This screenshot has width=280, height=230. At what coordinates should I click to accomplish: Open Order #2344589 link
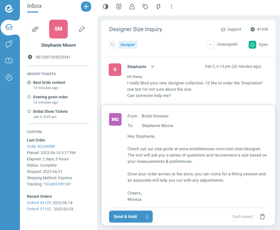(41, 146)
